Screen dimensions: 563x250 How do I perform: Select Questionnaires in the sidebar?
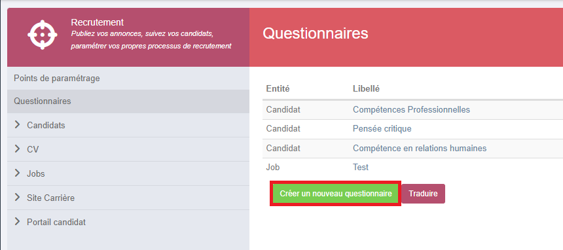tap(128, 101)
